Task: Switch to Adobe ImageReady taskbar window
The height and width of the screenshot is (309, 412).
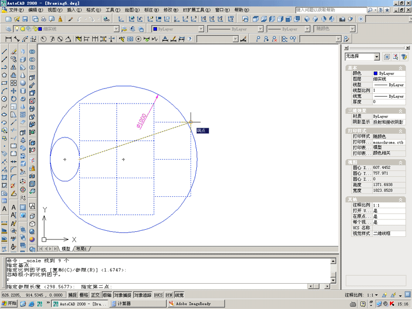Action: pos(196,304)
